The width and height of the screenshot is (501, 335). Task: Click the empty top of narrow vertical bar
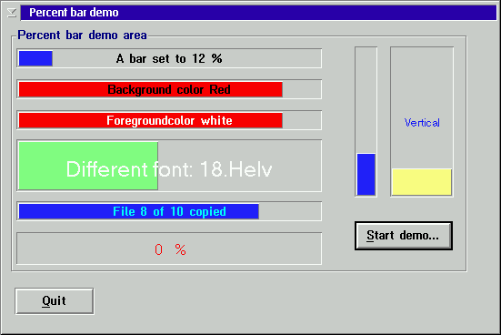(366, 101)
